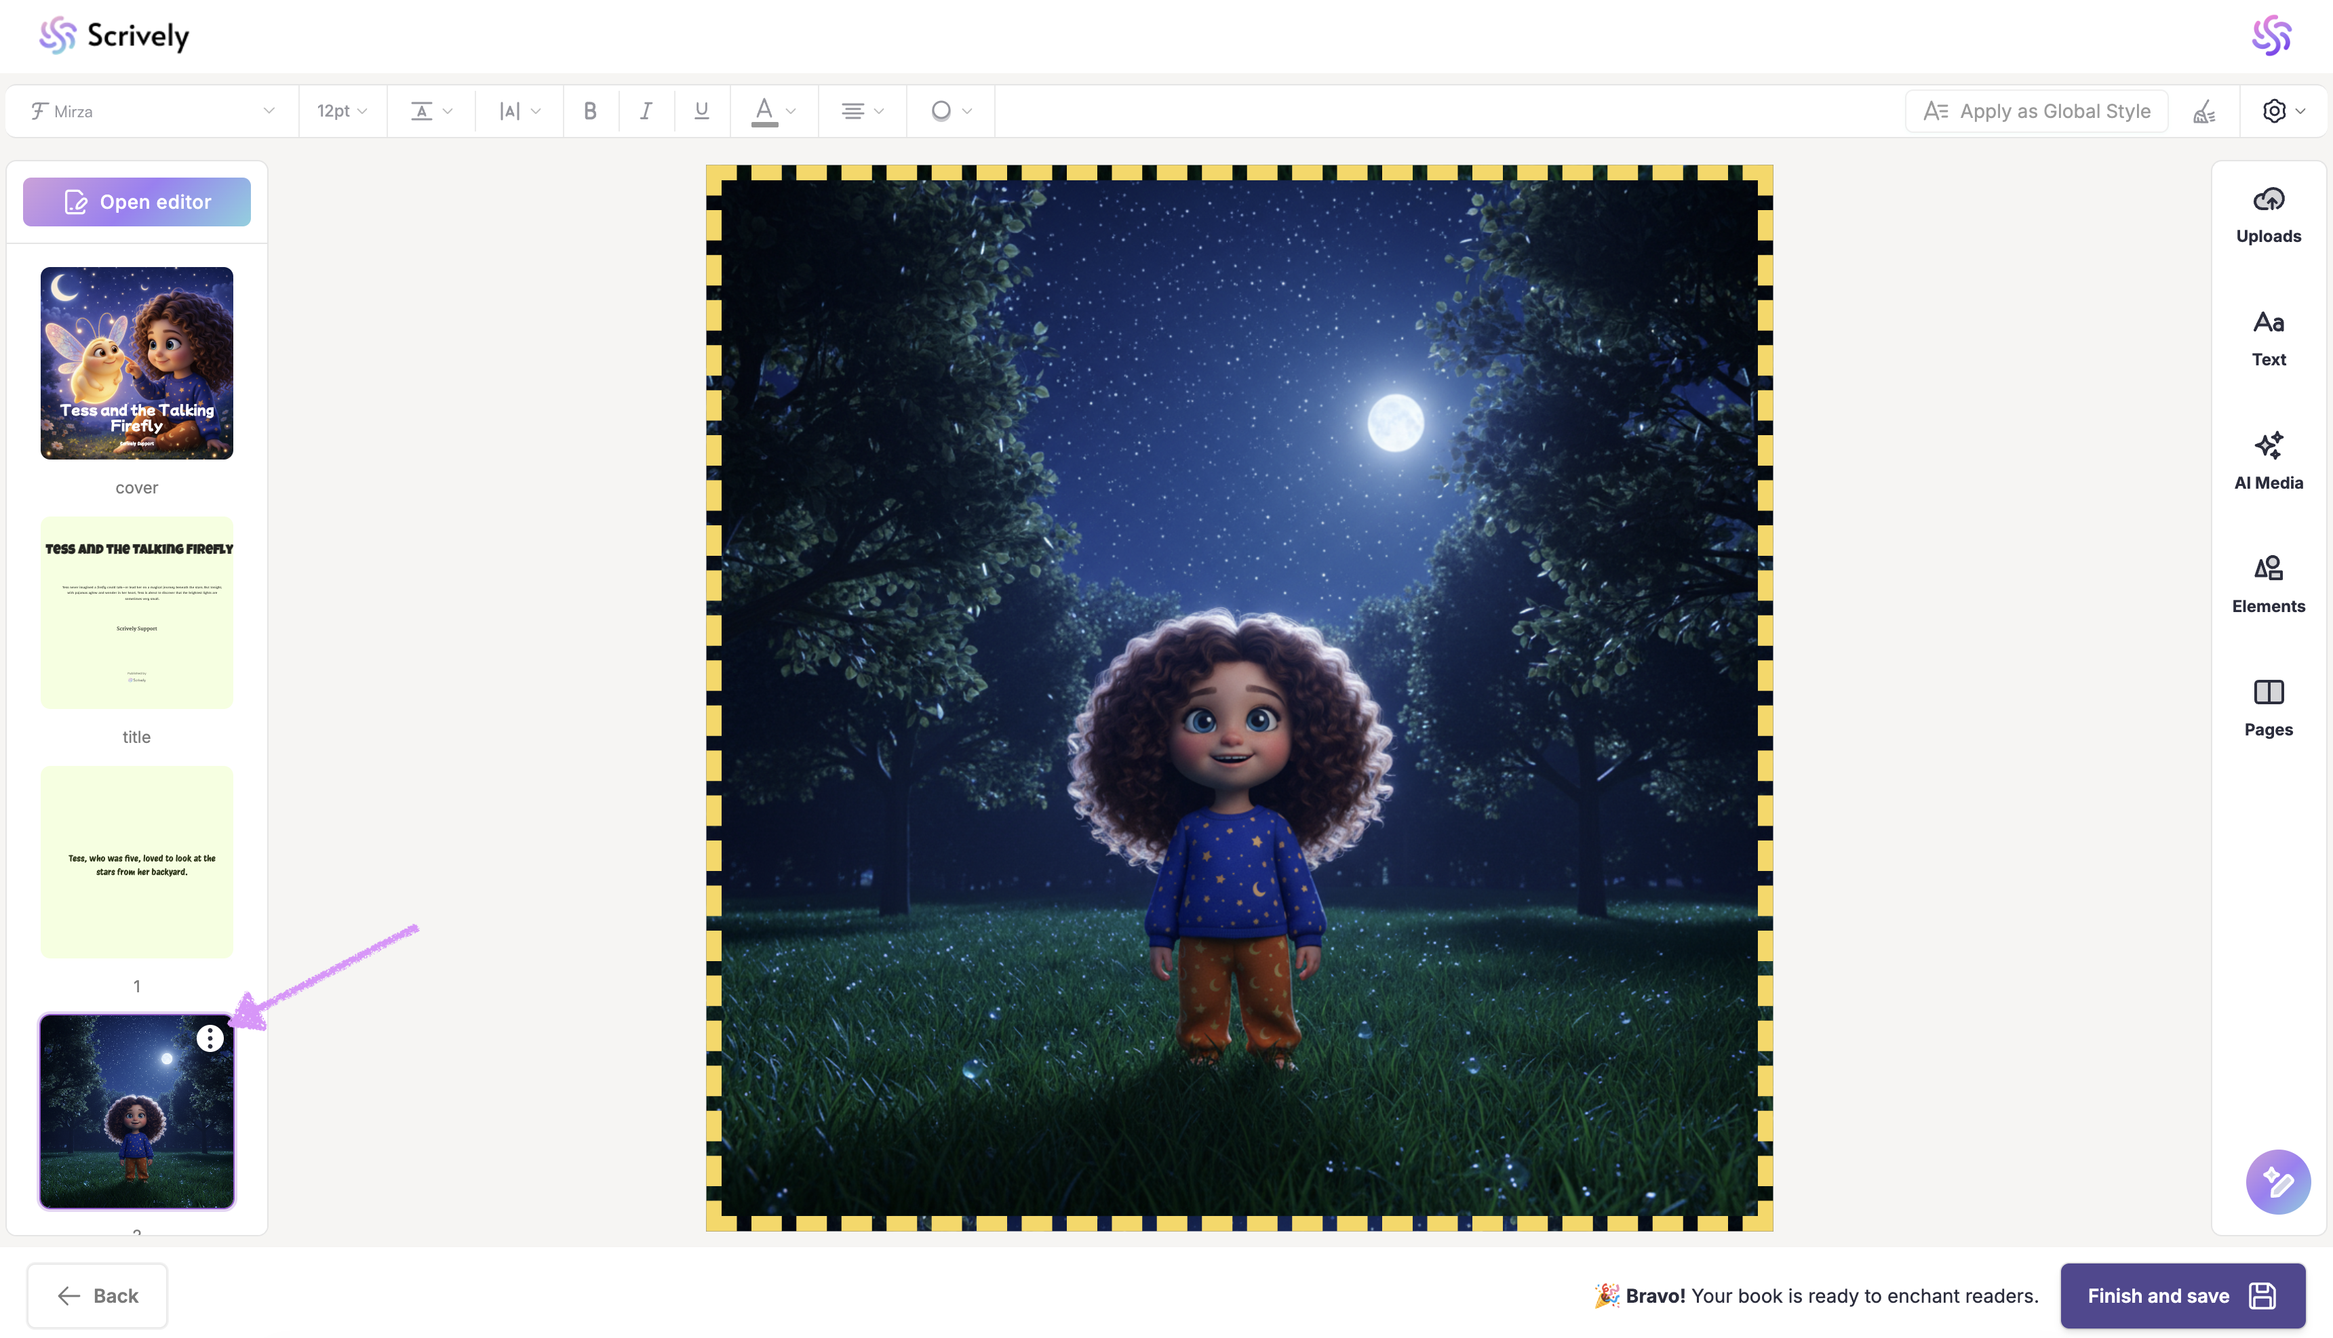Toggle bold formatting

click(x=590, y=111)
